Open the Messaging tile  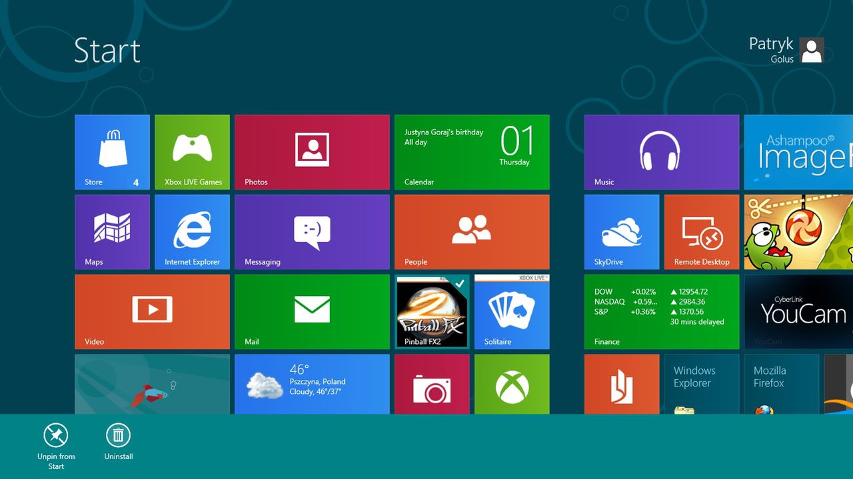click(312, 232)
